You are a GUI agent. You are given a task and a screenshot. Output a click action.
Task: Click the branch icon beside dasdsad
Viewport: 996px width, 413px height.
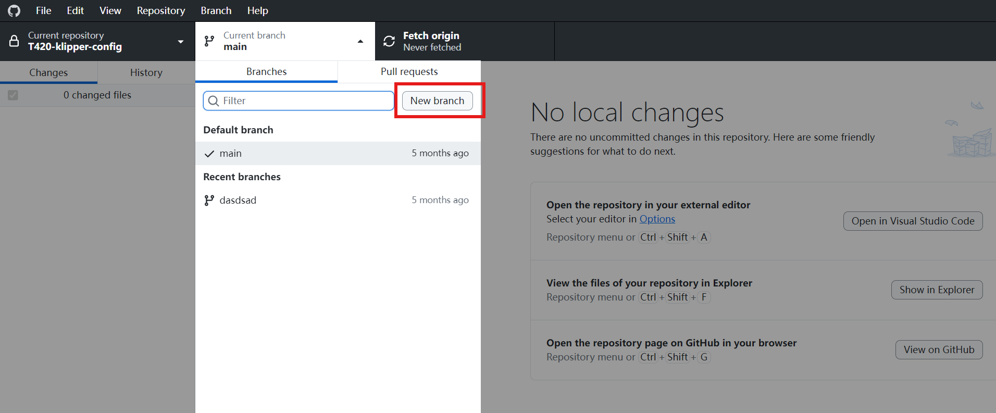pos(209,201)
